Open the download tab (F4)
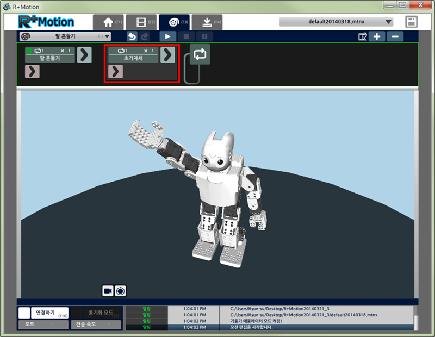This screenshot has height=337, width=435. point(207,22)
